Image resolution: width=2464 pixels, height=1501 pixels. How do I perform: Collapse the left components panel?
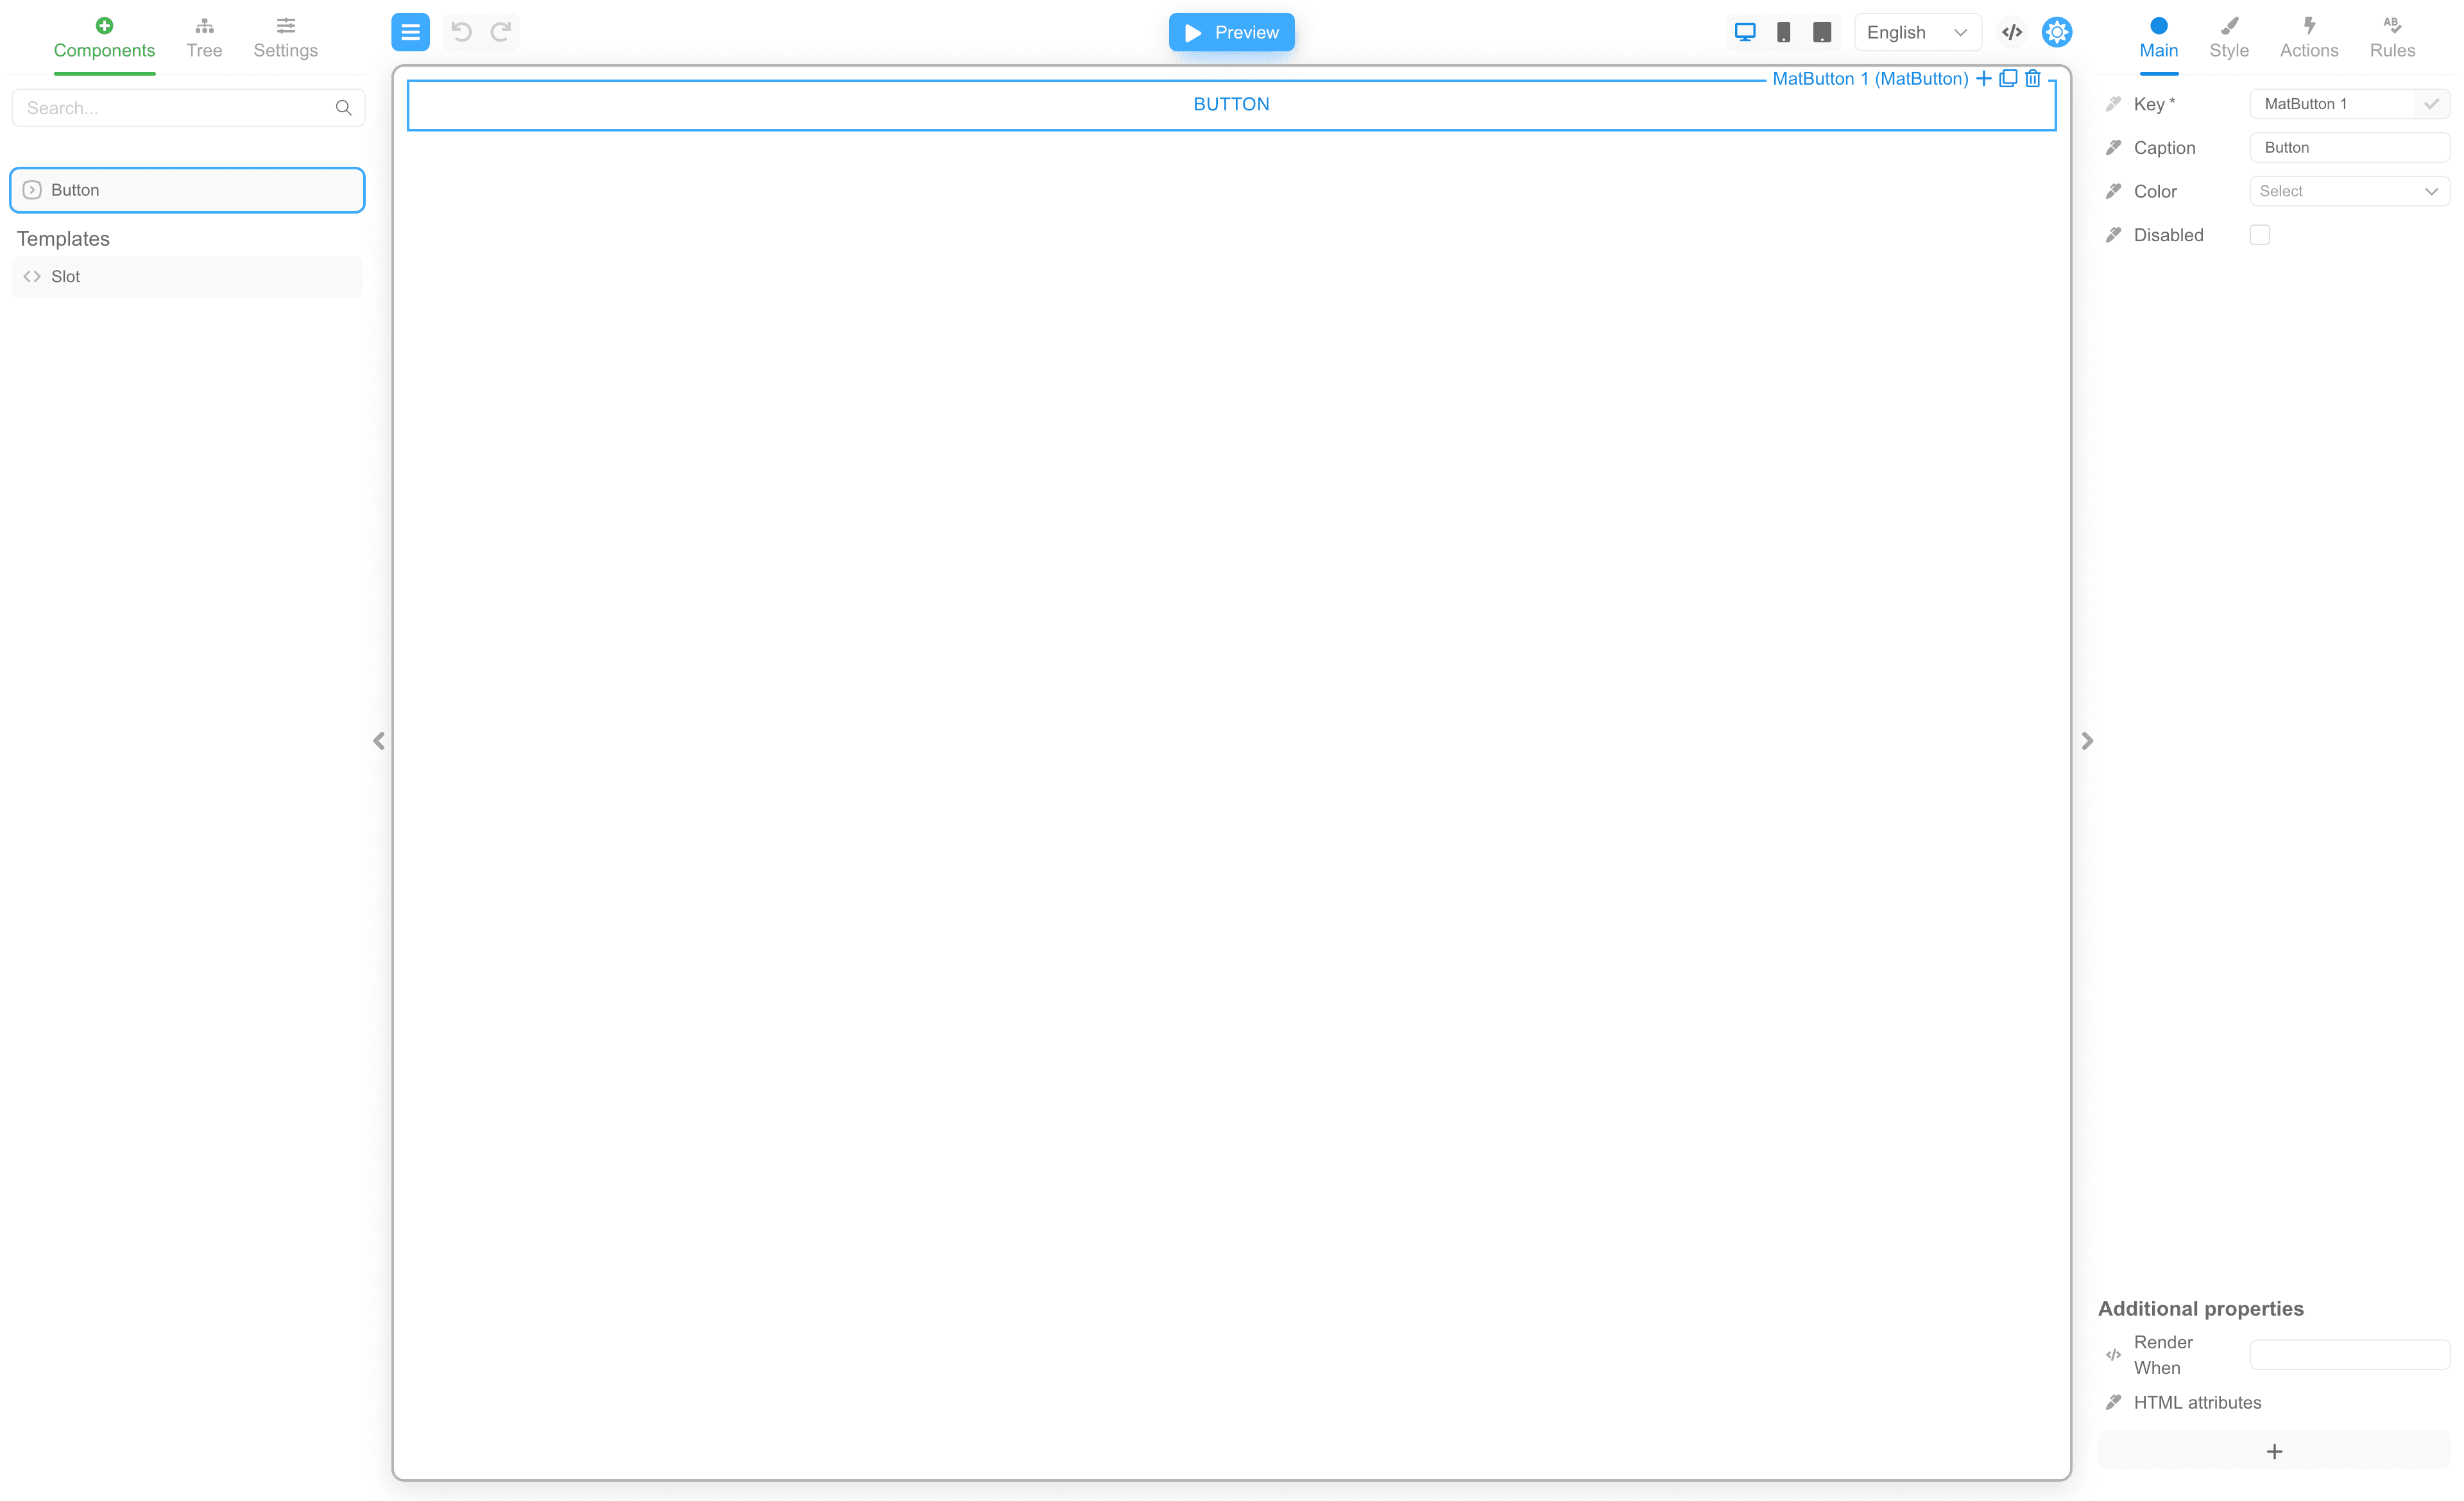tap(379, 740)
